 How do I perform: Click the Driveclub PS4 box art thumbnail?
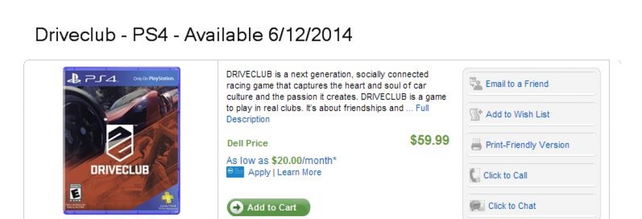pos(122,140)
